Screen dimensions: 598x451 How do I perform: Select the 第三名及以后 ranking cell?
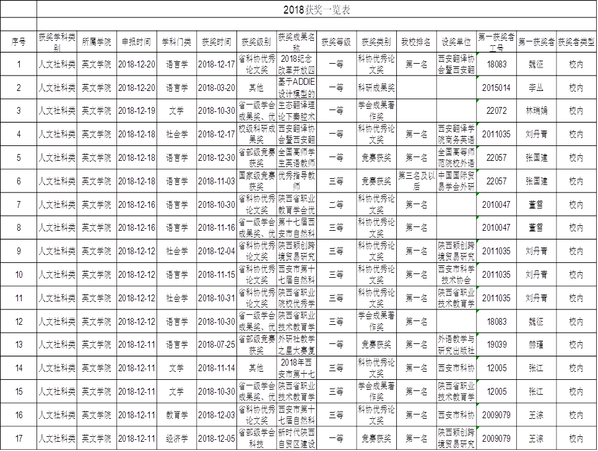pos(416,181)
